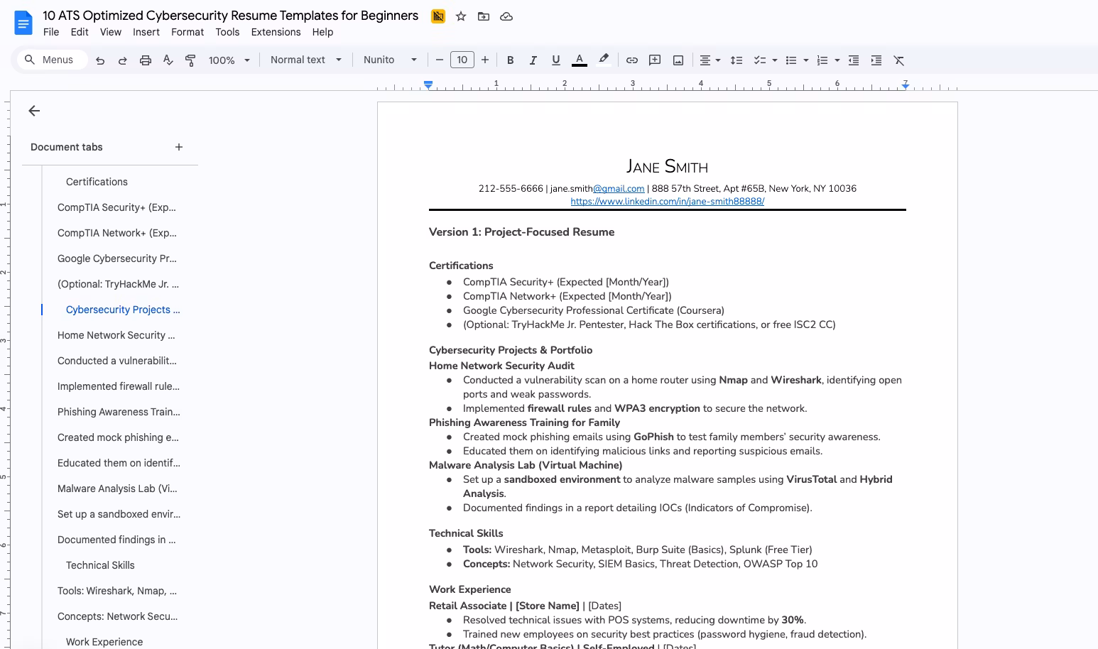
Task: Toggle italic formatting
Action: point(533,60)
